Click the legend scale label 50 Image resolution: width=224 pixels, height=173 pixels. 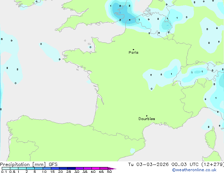(x=109, y=172)
